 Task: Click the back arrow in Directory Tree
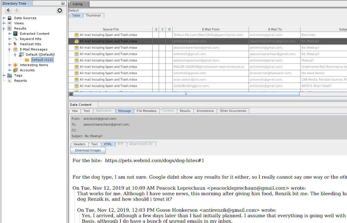pos(8,10)
